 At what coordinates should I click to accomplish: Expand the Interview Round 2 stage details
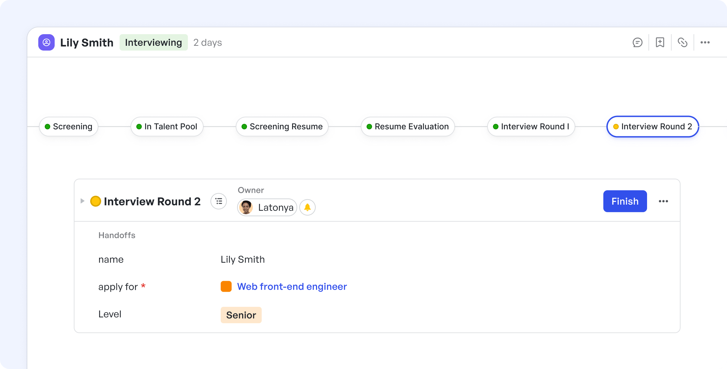coord(83,201)
